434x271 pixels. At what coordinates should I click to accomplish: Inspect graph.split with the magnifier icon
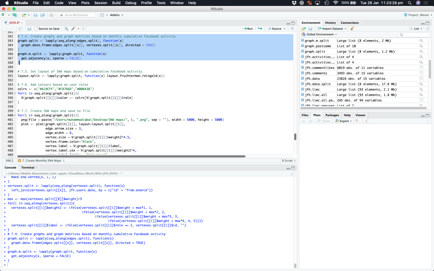[x=421, y=52]
